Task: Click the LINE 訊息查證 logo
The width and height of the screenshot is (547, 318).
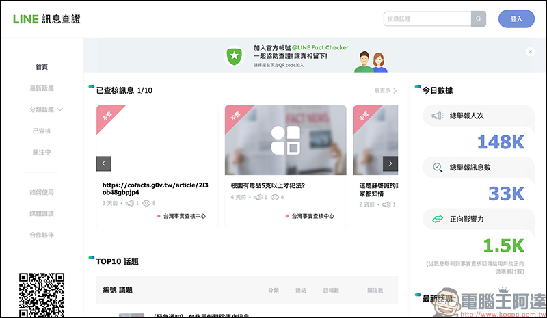Action: click(x=46, y=19)
